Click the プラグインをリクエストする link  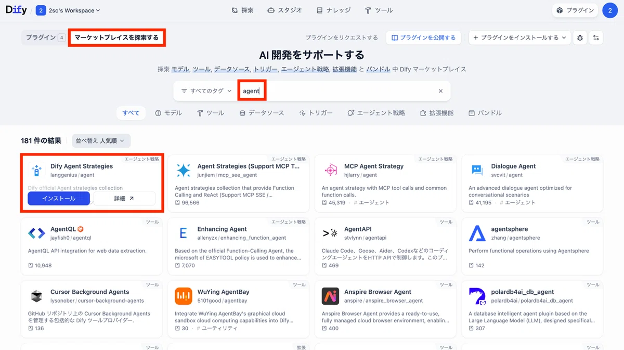coord(342,37)
